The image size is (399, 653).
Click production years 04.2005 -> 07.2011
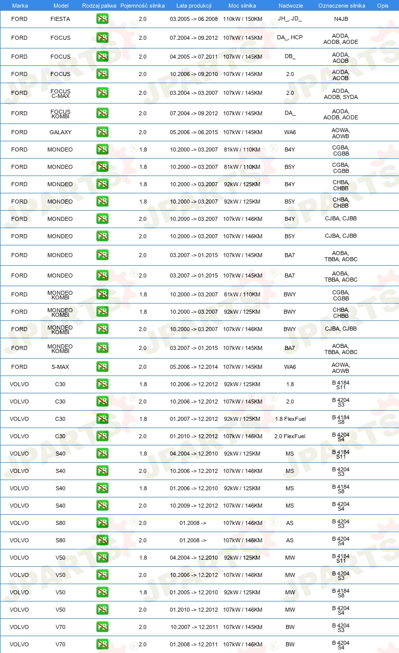click(194, 57)
